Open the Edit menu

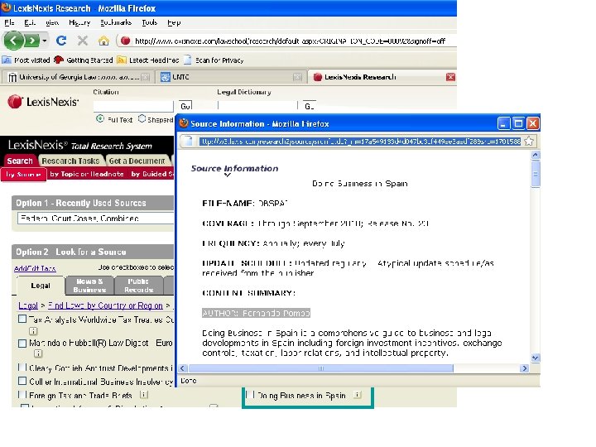pyautogui.click(x=30, y=22)
